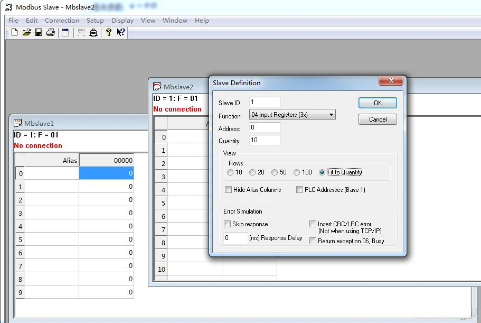This screenshot has width=481, height=323.
Task: Click the New document toolbar icon
Action: pyautogui.click(x=14, y=32)
